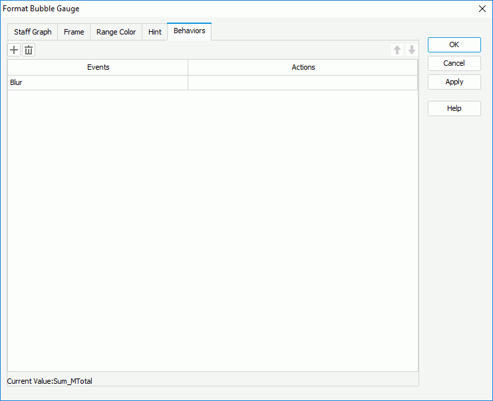Go to the Range Color tab
The height and width of the screenshot is (401, 493).
click(116, 32)
